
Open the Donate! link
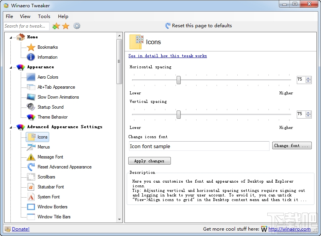21,229
